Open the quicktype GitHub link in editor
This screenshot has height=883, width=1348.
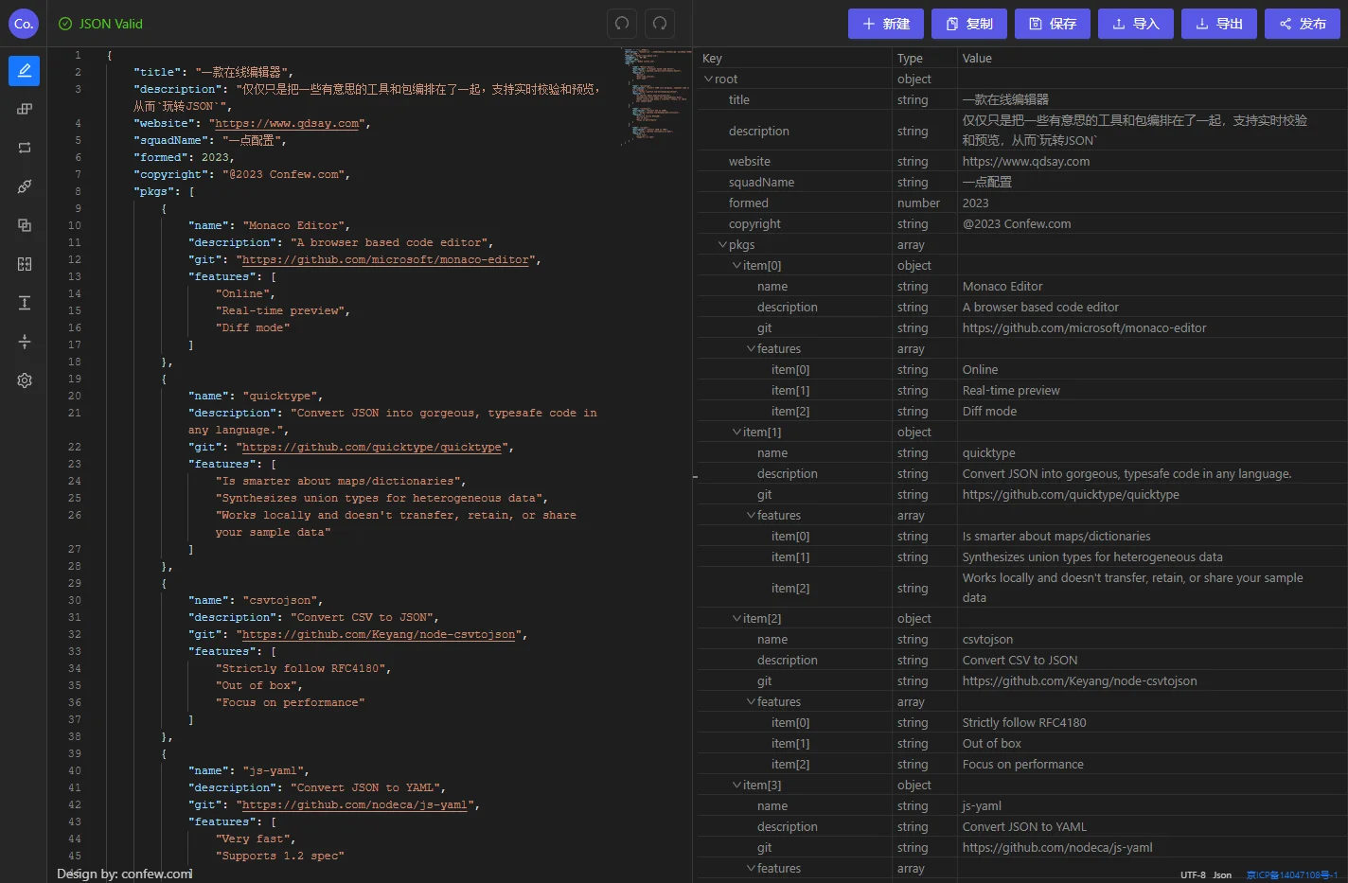[x=372, y=447]
